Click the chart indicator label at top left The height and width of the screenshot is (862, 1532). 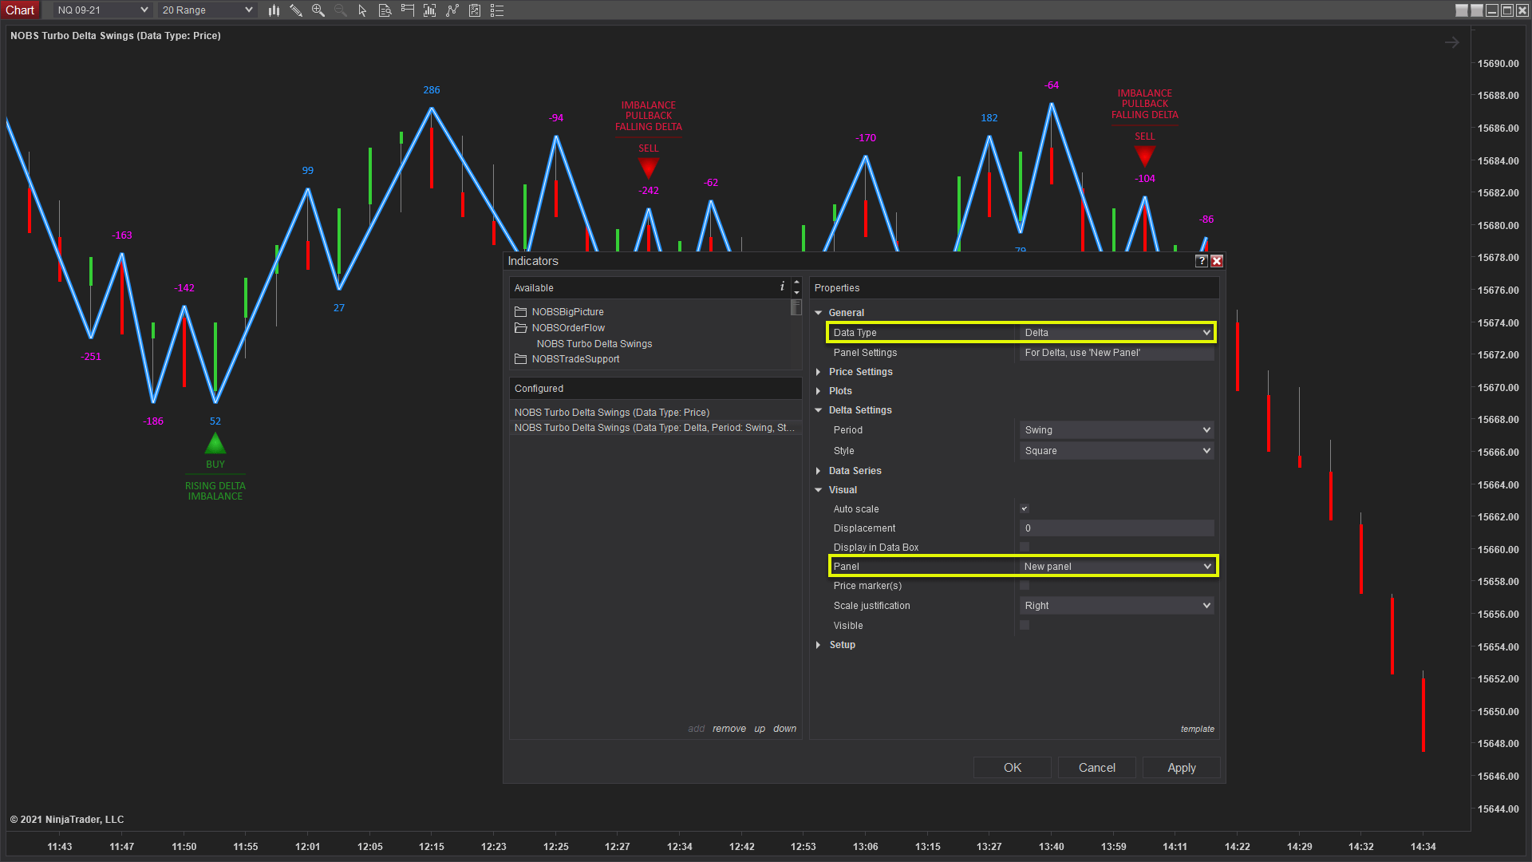click(116, 36)
